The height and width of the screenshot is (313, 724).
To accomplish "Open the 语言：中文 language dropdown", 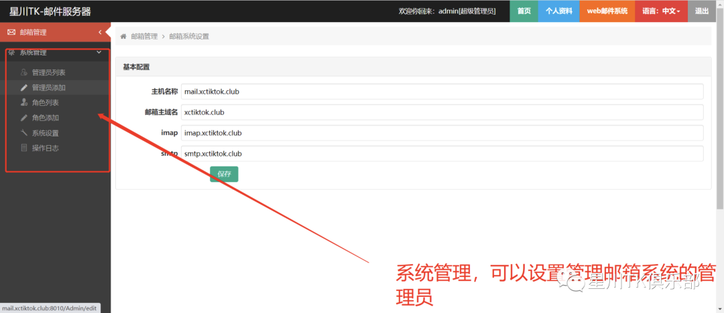I will [x=661, y=11].
